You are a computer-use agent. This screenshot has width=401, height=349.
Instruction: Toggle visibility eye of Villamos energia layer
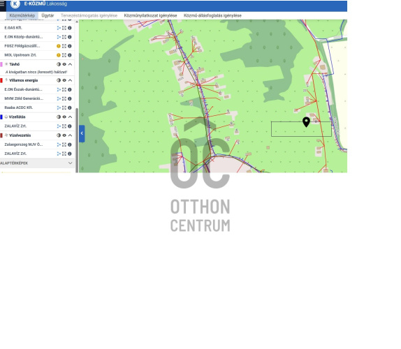64,80
